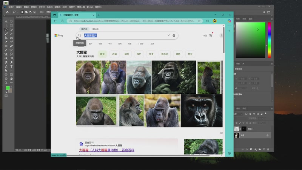This screenshot has height=170, width=302.
Task: Create a new group folder in Layers panel
Action: [260, 149]
